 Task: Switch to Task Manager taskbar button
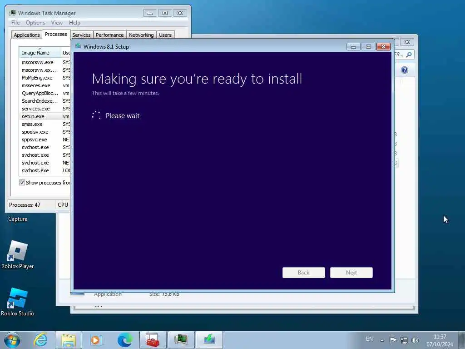tap(181, 340)
